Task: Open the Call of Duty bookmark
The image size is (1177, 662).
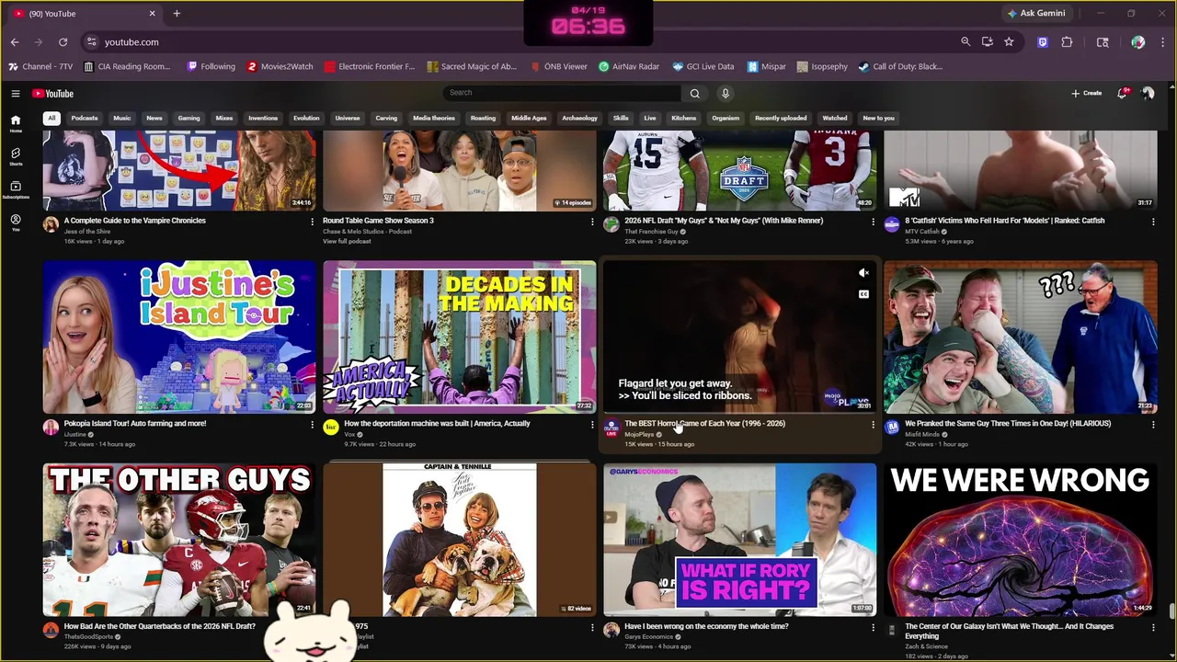Action: pos(900,66)
